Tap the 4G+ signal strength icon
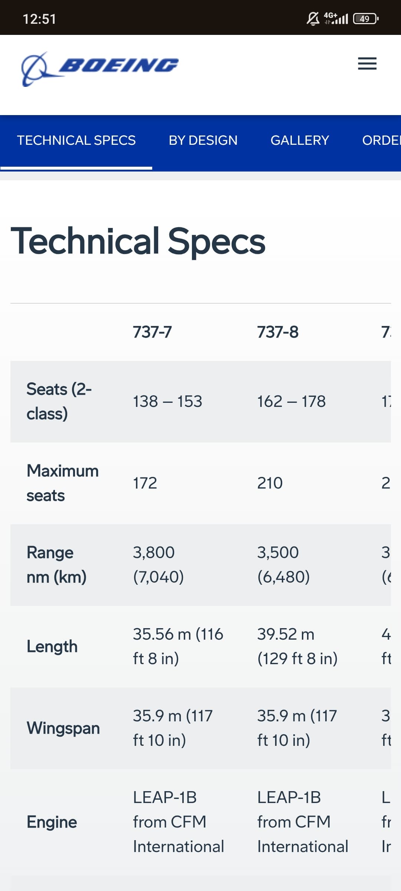This screenshot has height=891, width=401. pos(336,18)
